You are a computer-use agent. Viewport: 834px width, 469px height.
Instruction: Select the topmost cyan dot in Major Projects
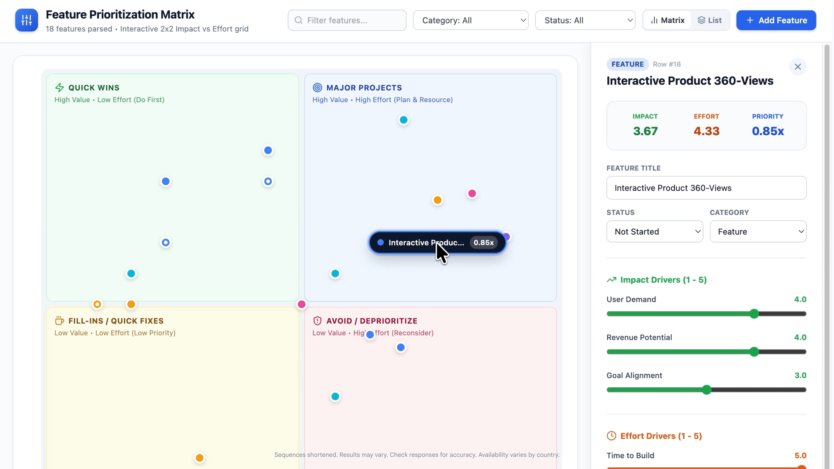404,120
